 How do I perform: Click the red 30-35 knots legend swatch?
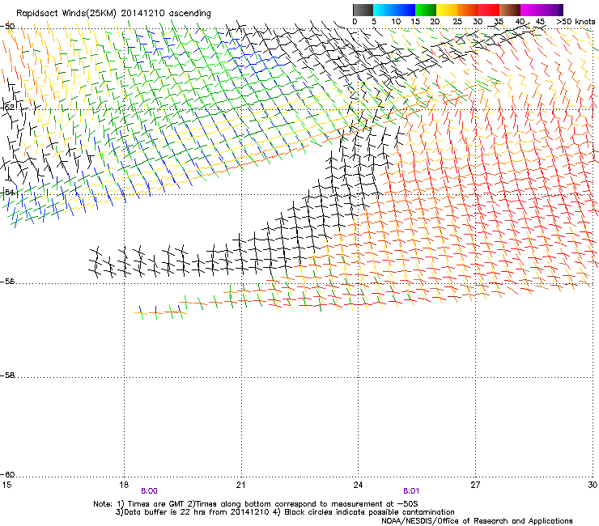click(x=489, y=10)
